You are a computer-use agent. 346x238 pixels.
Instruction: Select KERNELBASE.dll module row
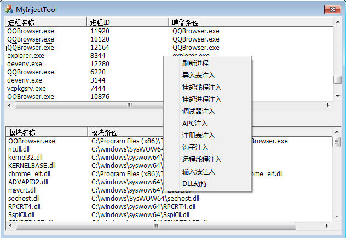pos(32,166)
